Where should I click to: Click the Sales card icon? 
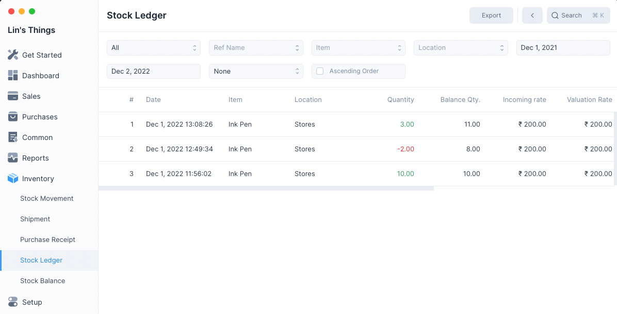tap(13, 96)
